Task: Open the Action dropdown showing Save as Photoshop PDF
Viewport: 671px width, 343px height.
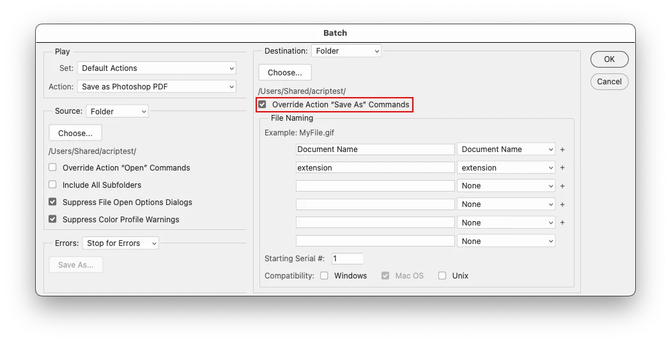Action: coord(157,86)
